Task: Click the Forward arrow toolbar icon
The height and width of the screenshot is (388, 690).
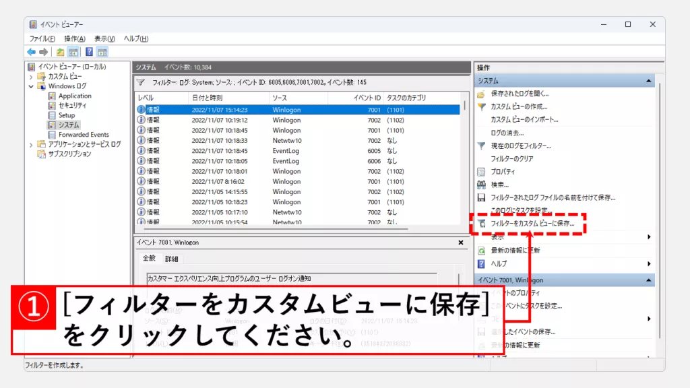Action: click(x=43, y=52)
